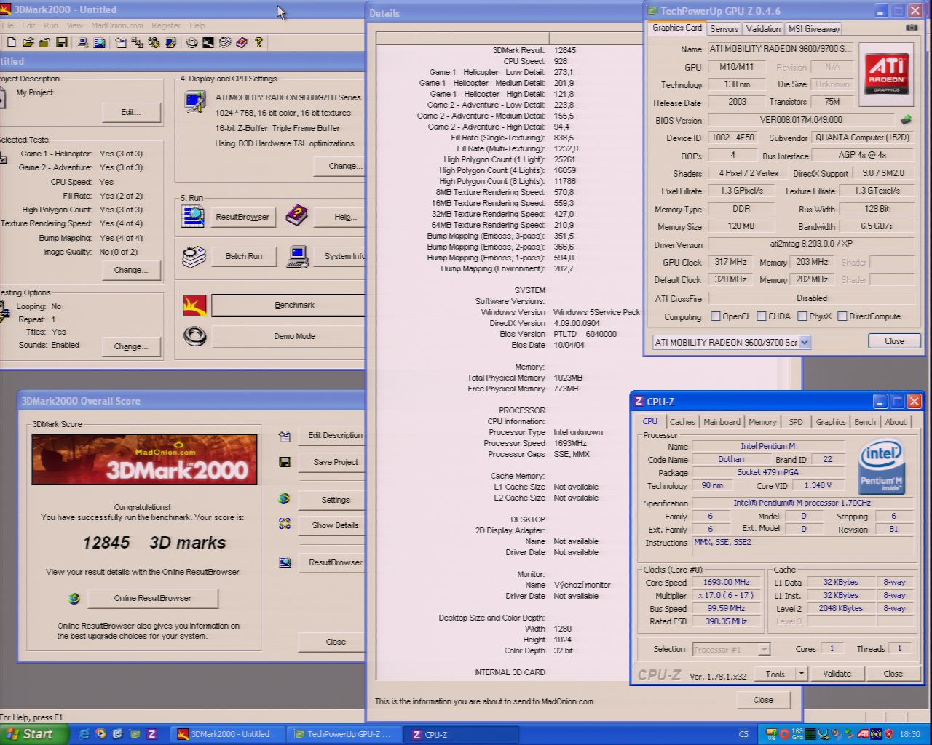Toggle the CUDA checkbox
This screenshot has height=745, width=932.
(761, 316)
